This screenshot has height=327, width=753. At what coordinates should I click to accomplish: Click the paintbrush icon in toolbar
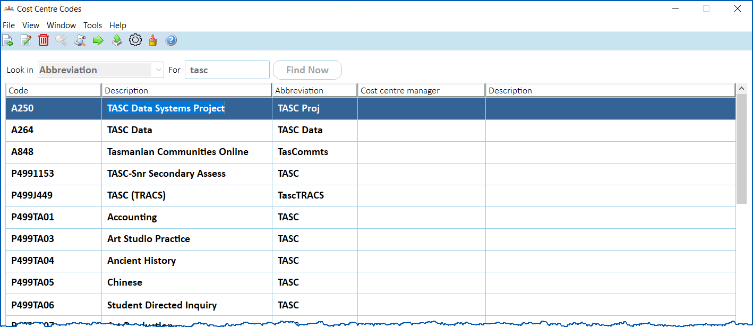pos(153,40)
